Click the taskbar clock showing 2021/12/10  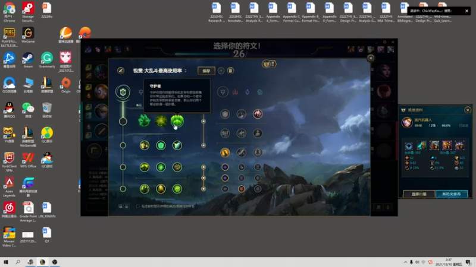pyautogui.click(x=449, y=262)
